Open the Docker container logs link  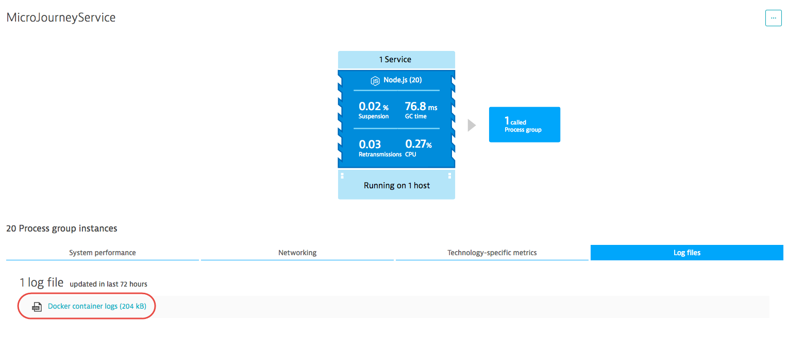(97, 307)
